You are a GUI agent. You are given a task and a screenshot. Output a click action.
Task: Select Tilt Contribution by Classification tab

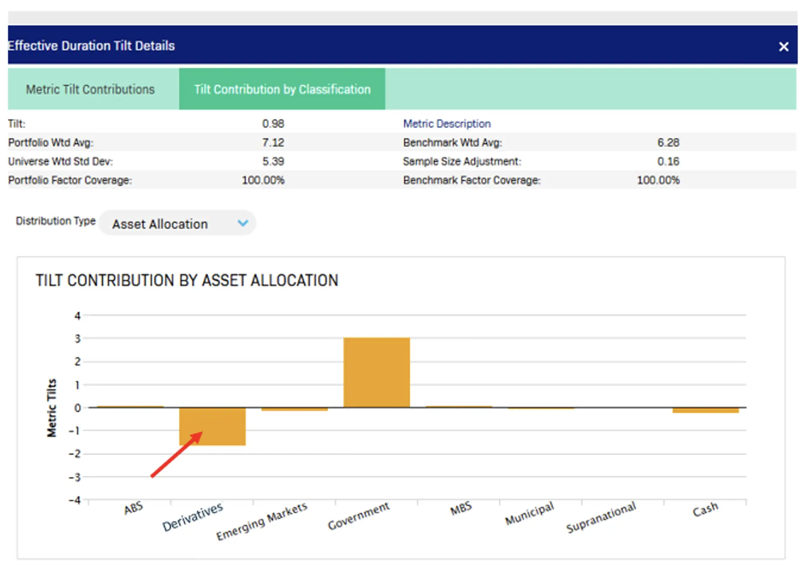point(282,89)
